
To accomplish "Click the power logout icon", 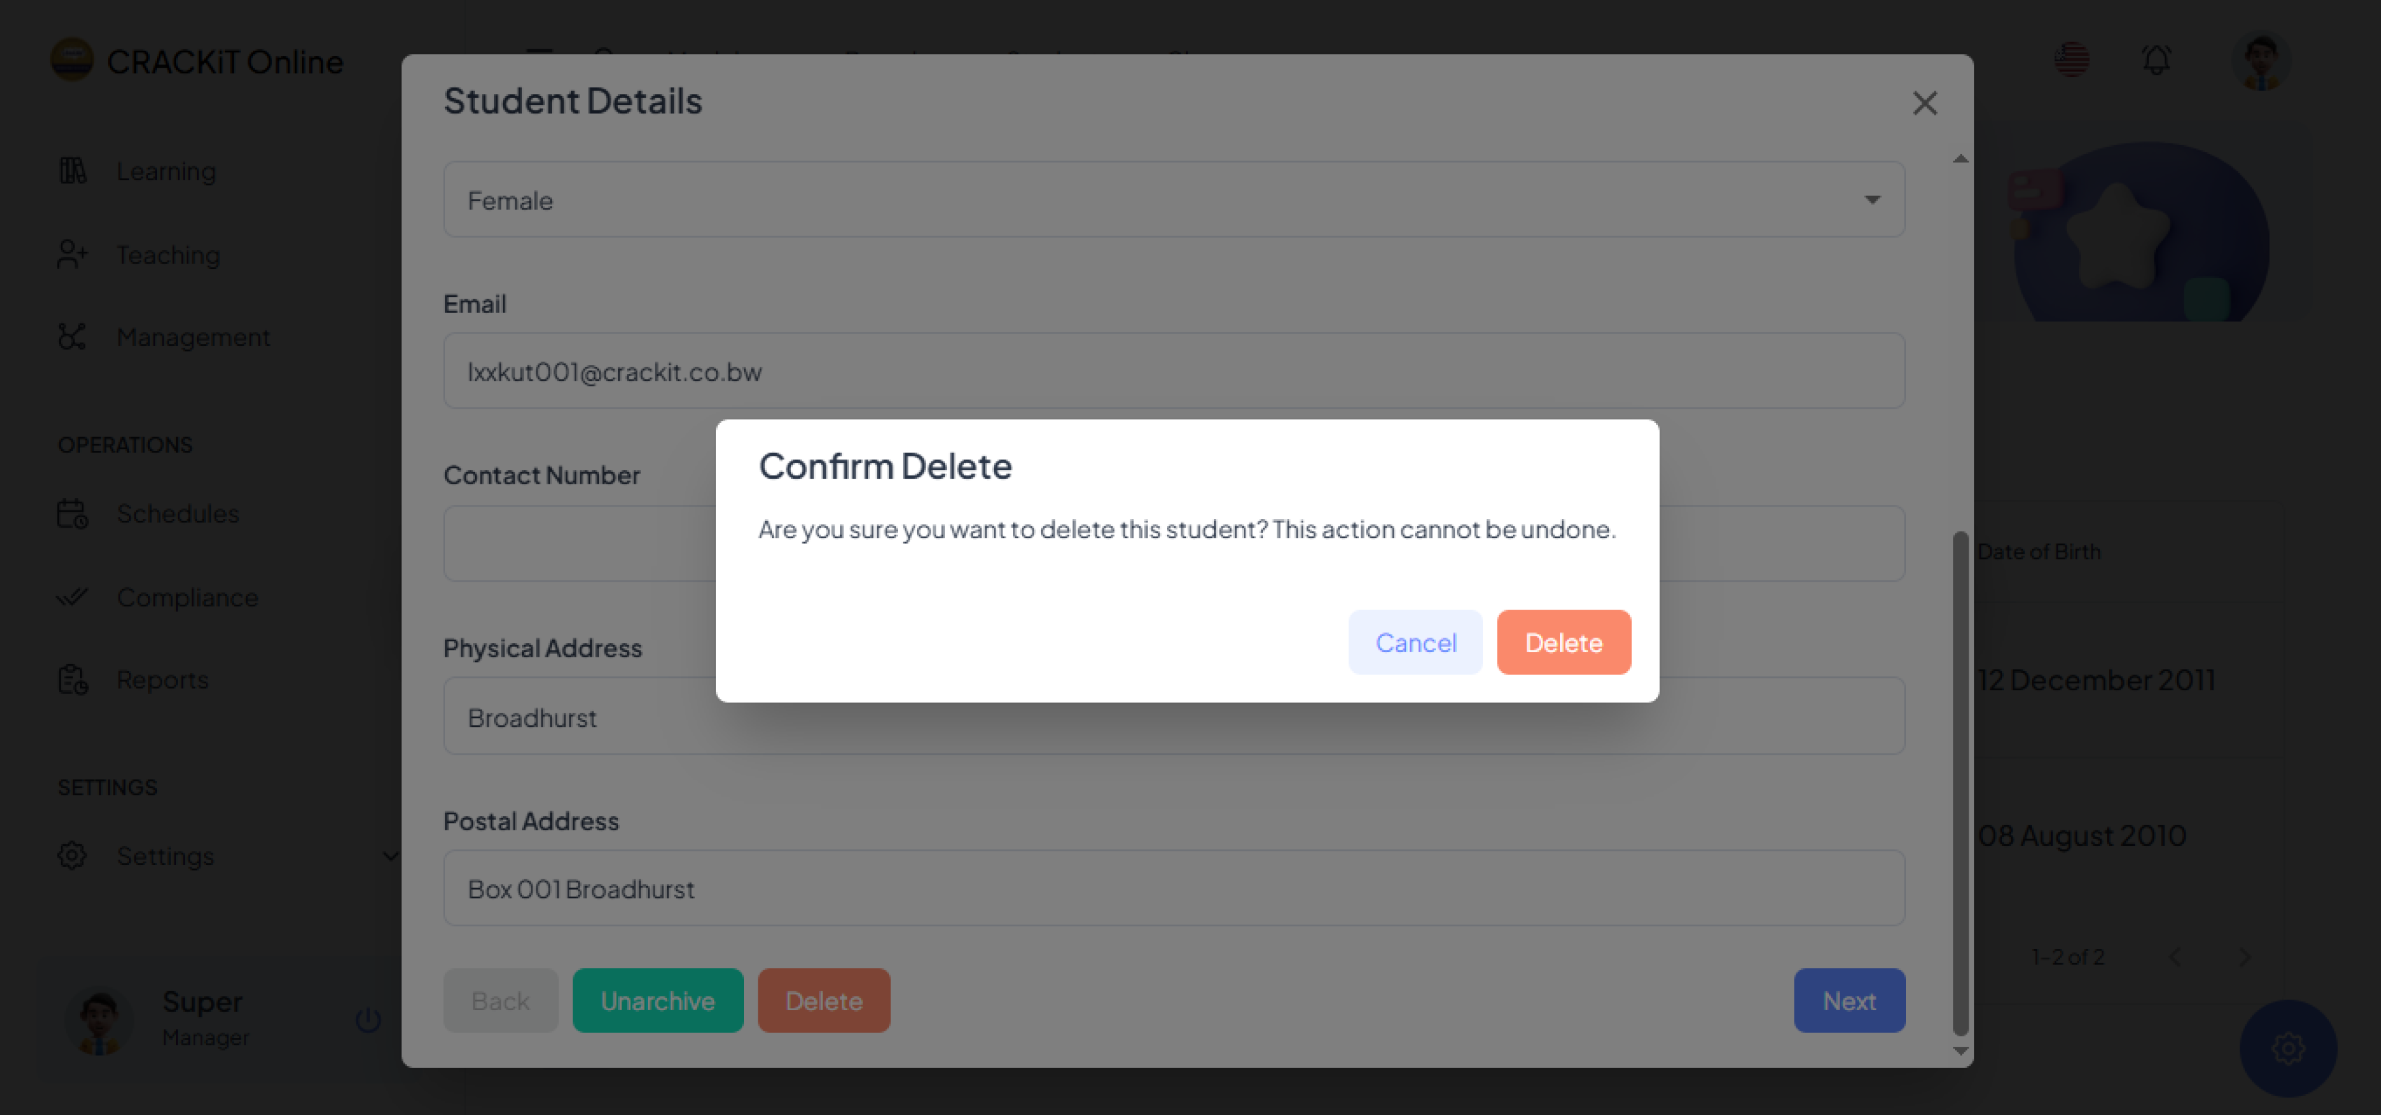I will [x=368, y=1019].
